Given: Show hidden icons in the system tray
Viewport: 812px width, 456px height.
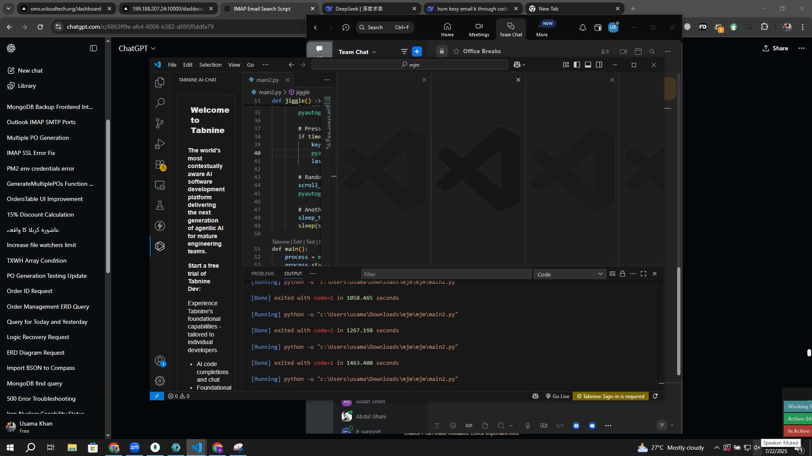Looking at the screenshot, I should click(716, 448).
